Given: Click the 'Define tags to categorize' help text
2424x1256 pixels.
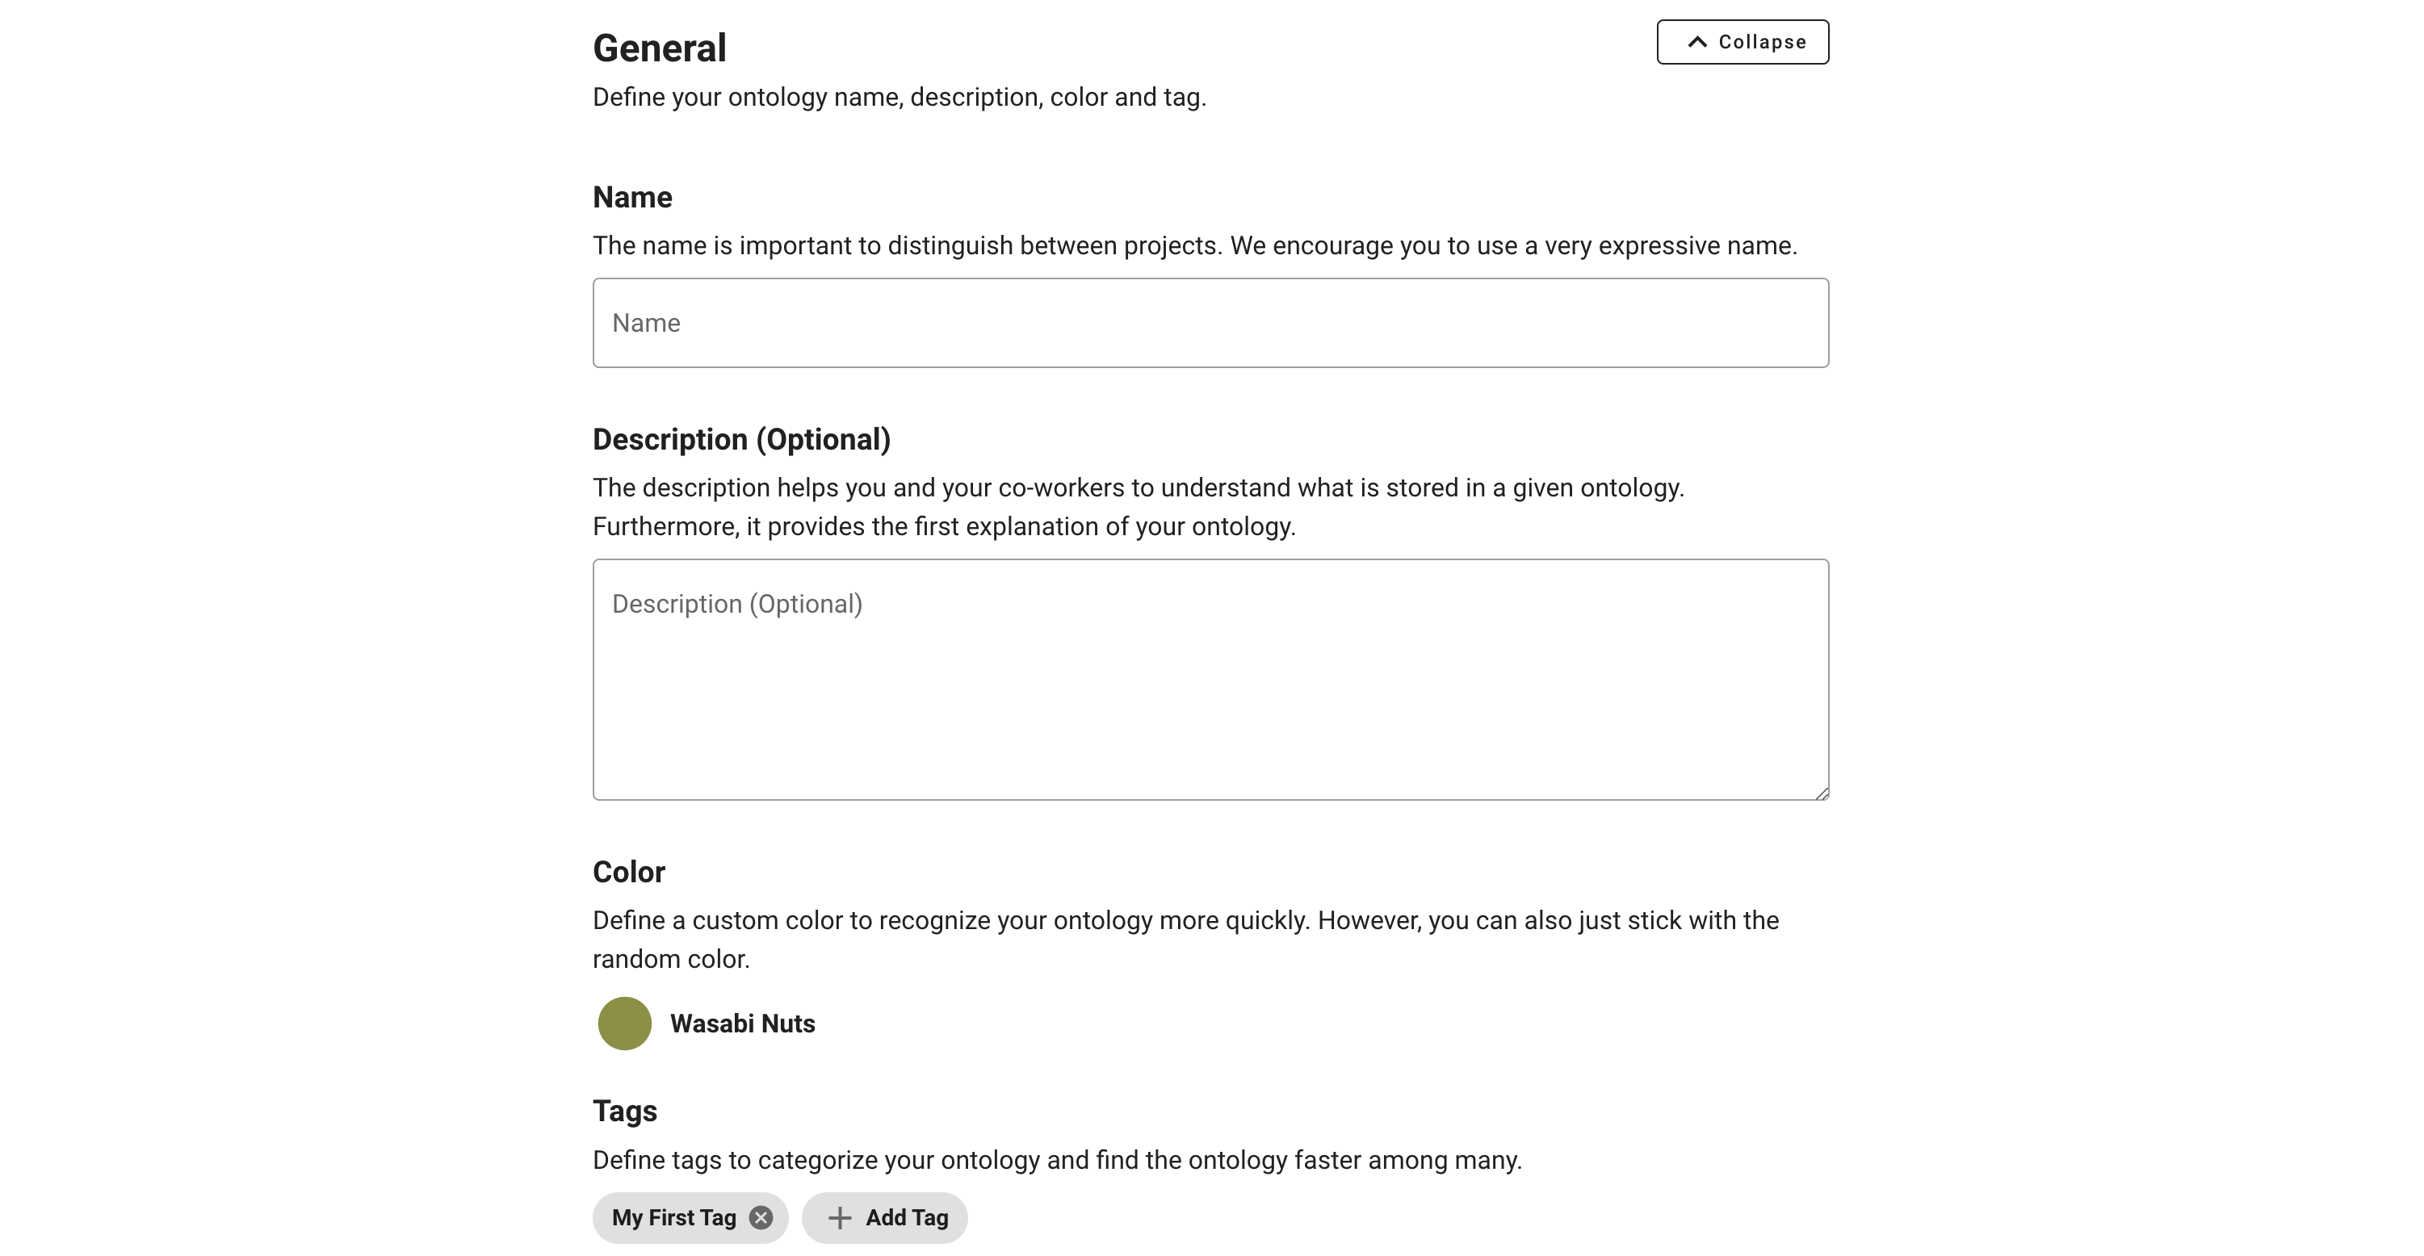Looking at the screenshot, I should (1057, 1160).
